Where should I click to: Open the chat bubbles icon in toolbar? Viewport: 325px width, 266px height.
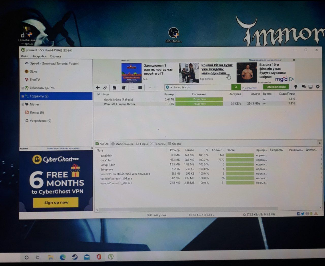[x=303, y=87]
